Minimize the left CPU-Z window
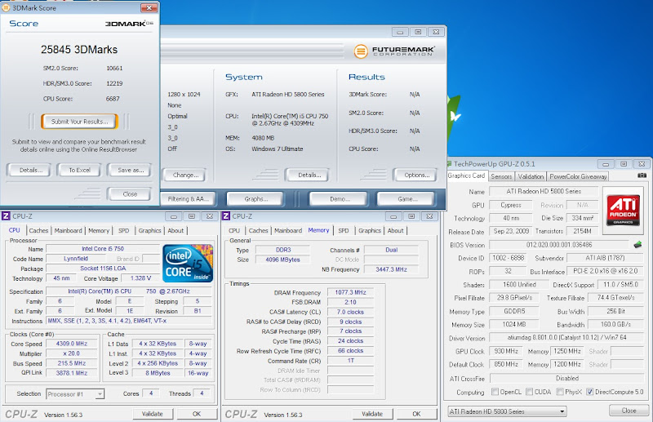Viewport: 653px width, 422px height. pyautogui.click(x=173, y=216)
